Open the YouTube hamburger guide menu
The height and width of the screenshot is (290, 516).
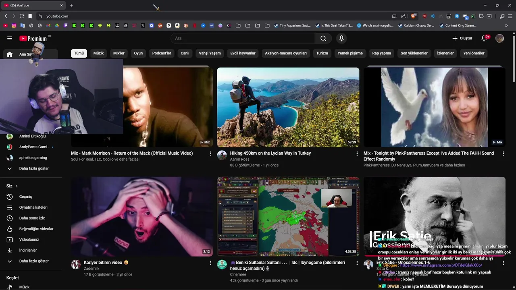coord(10,38)
